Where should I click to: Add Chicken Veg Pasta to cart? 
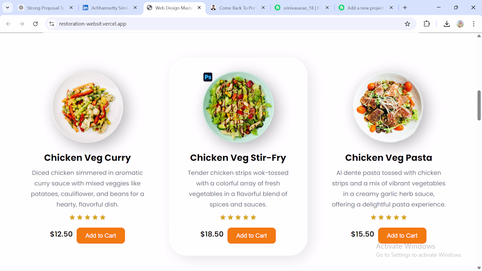coord(402,236)
